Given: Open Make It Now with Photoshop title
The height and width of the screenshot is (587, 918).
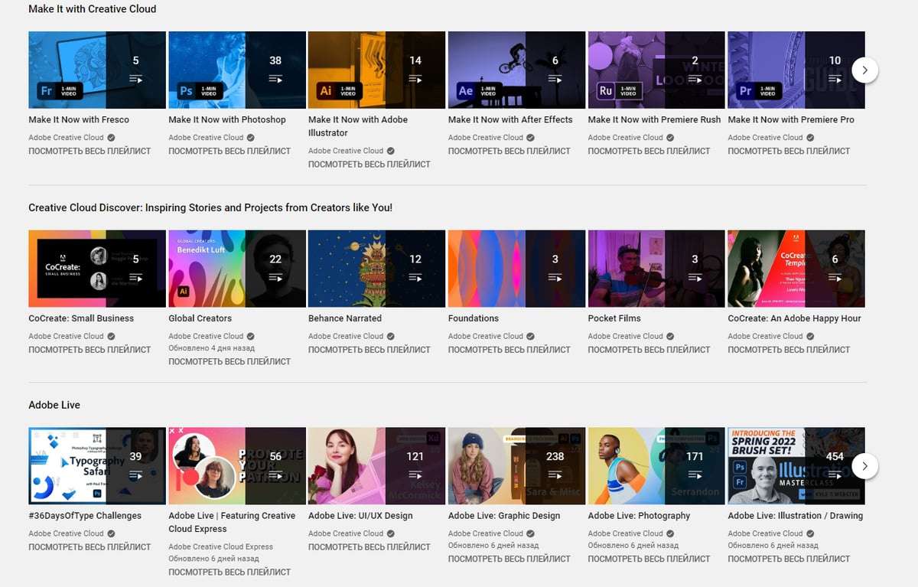Looking at the screenshot, I should (x=227, y=119).
